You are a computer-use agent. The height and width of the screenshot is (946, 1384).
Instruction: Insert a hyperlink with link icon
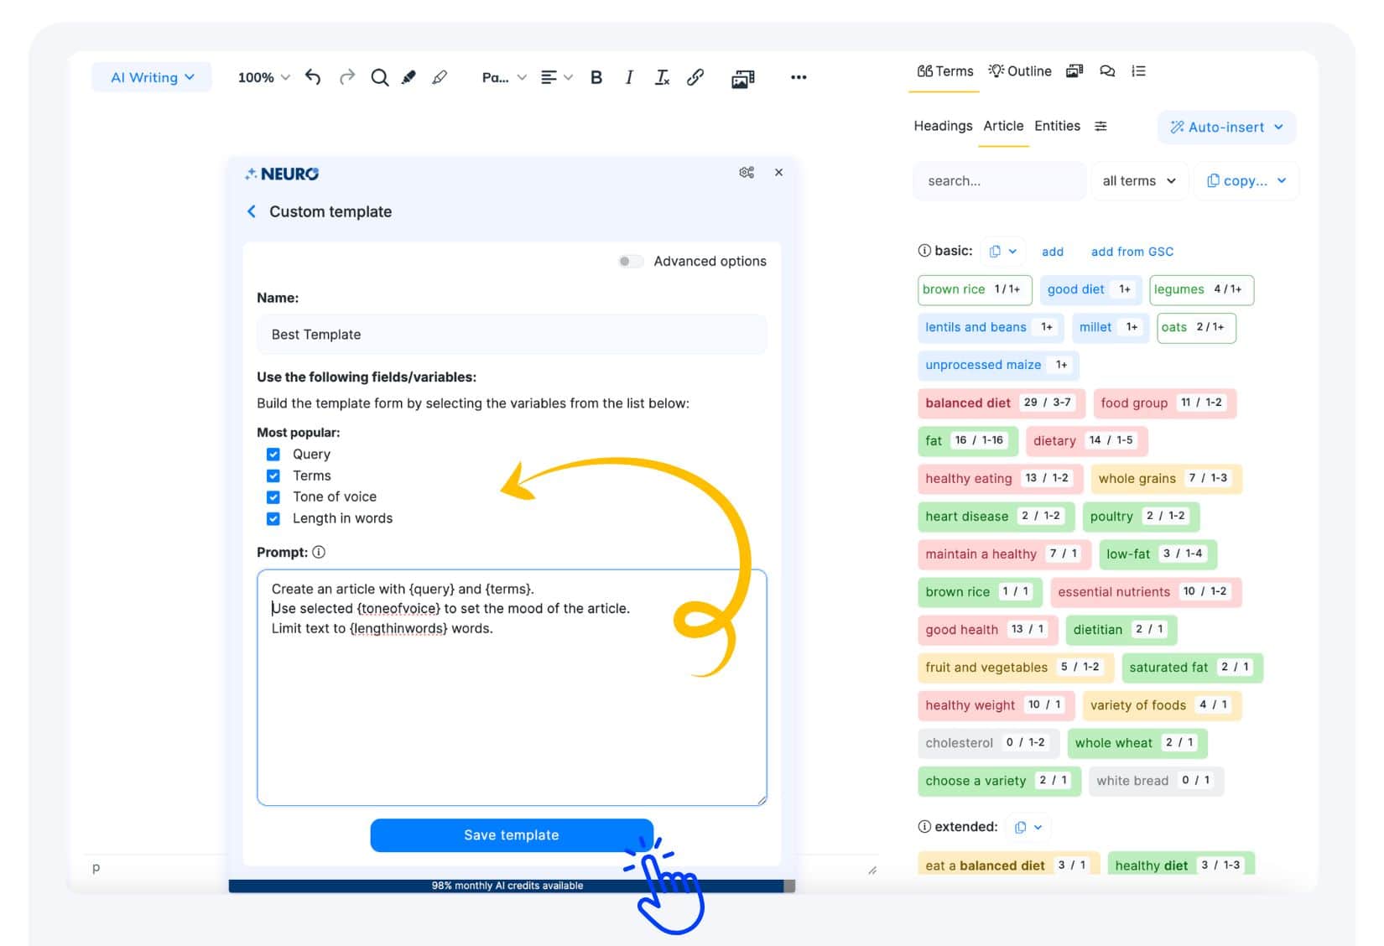click(x=695, y=77)
